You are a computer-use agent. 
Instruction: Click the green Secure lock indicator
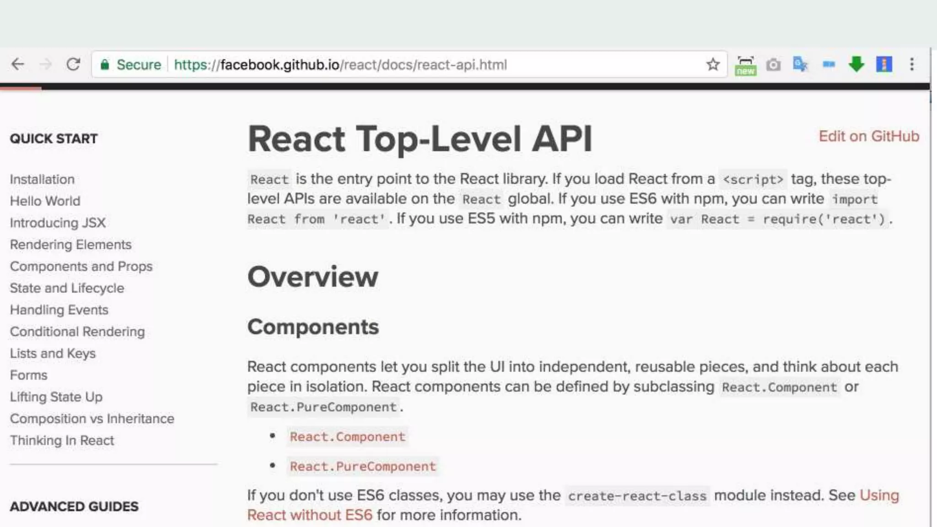click(x=131, y=65)
